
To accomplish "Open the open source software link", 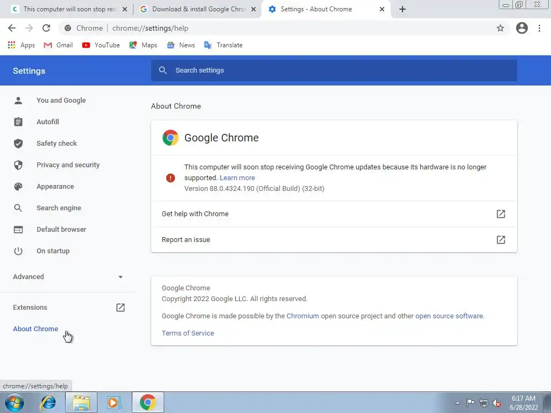I will coord(449,316).
